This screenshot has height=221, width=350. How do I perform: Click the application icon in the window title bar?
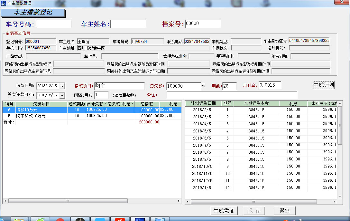[3, 3]
